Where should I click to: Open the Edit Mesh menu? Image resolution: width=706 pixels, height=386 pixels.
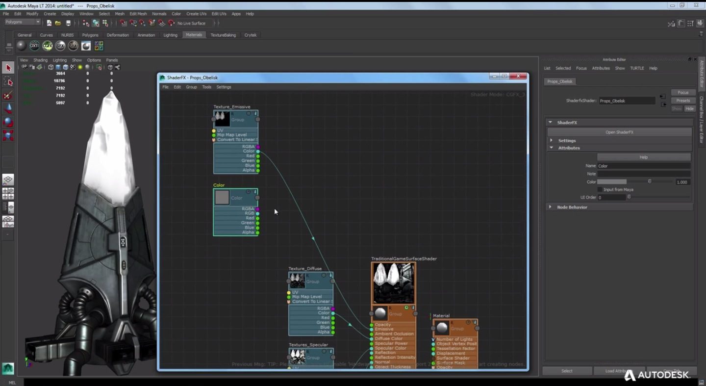click(138, 14)
